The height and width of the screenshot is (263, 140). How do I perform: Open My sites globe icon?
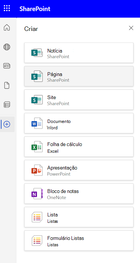click(7, 47)
